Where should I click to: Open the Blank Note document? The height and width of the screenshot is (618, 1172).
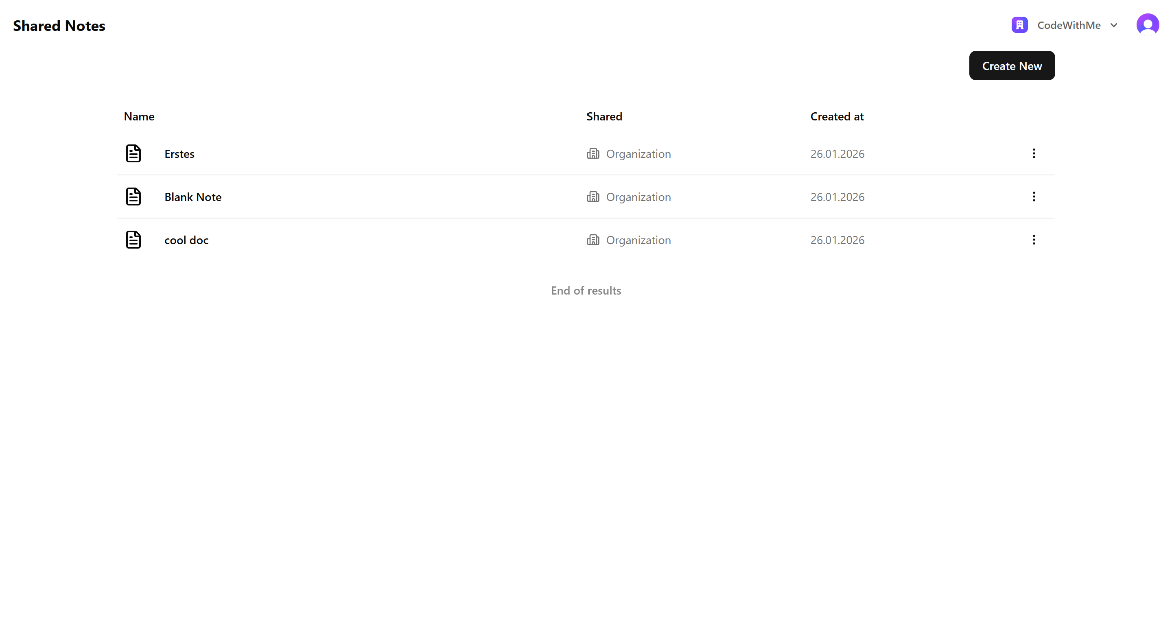click(193, 197)
